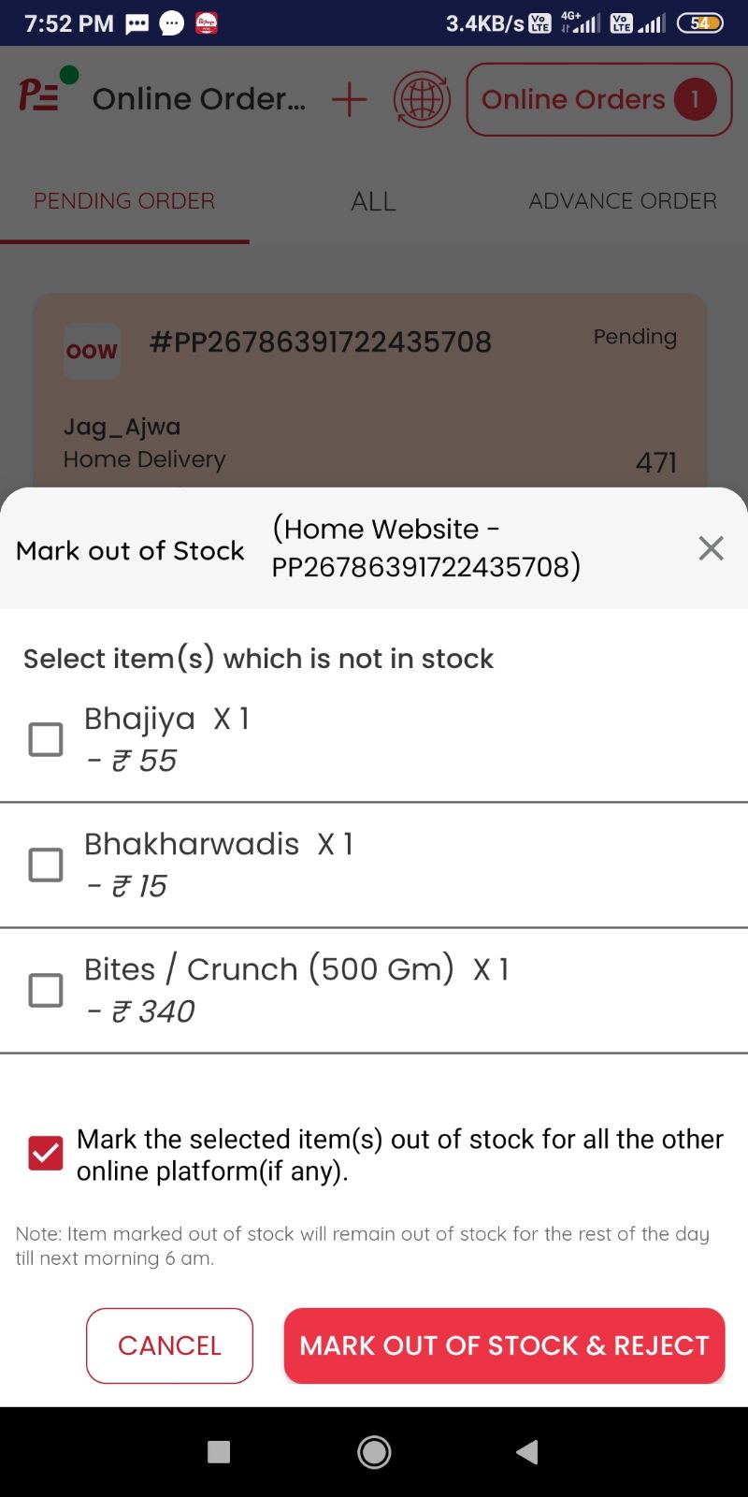Tap the CANCEL button
The image size is (748, 1497).
click(x=169, y=1345)
